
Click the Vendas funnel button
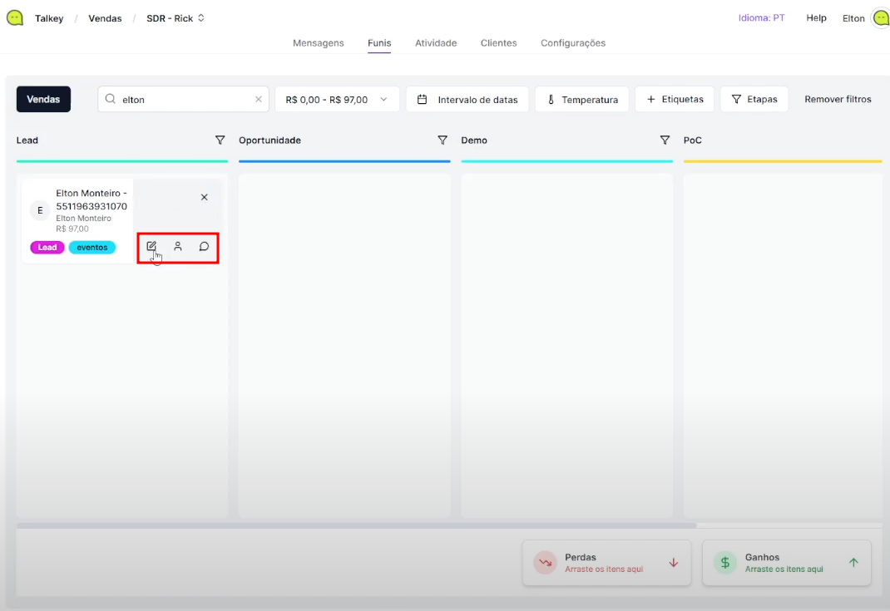tap(43, 99)
